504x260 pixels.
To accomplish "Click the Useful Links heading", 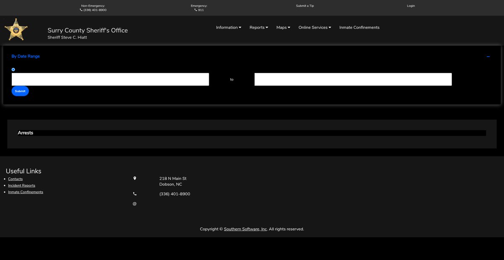I will tap(24, 171).
